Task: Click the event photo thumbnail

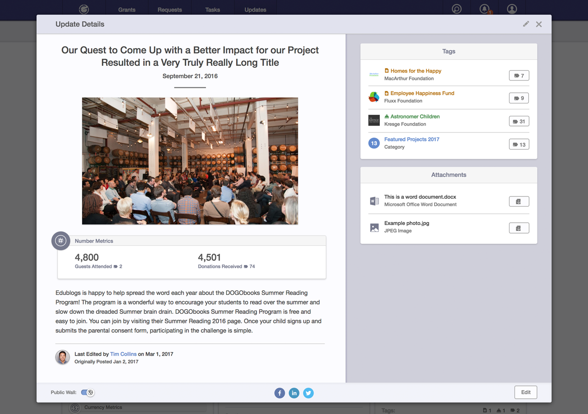Action: (x=190, y=161)
